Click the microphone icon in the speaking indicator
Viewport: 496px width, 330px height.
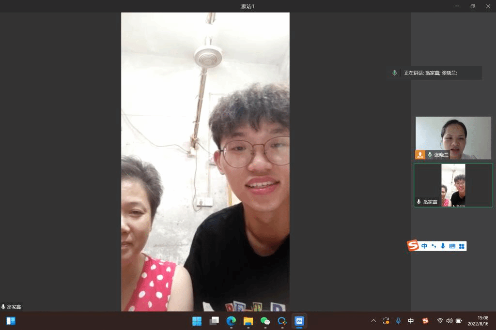(x=394, y=73)
